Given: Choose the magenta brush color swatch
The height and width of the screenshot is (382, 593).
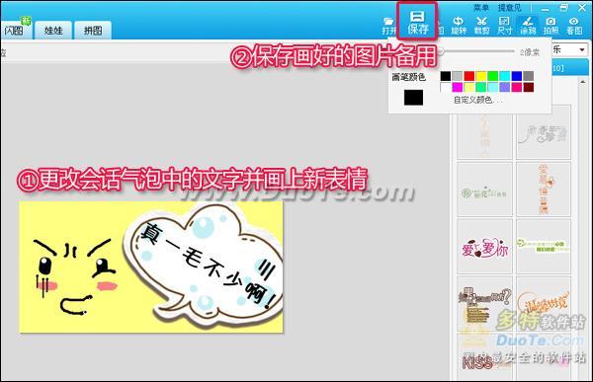Looking at the screenshot, I should coord(458,87).
